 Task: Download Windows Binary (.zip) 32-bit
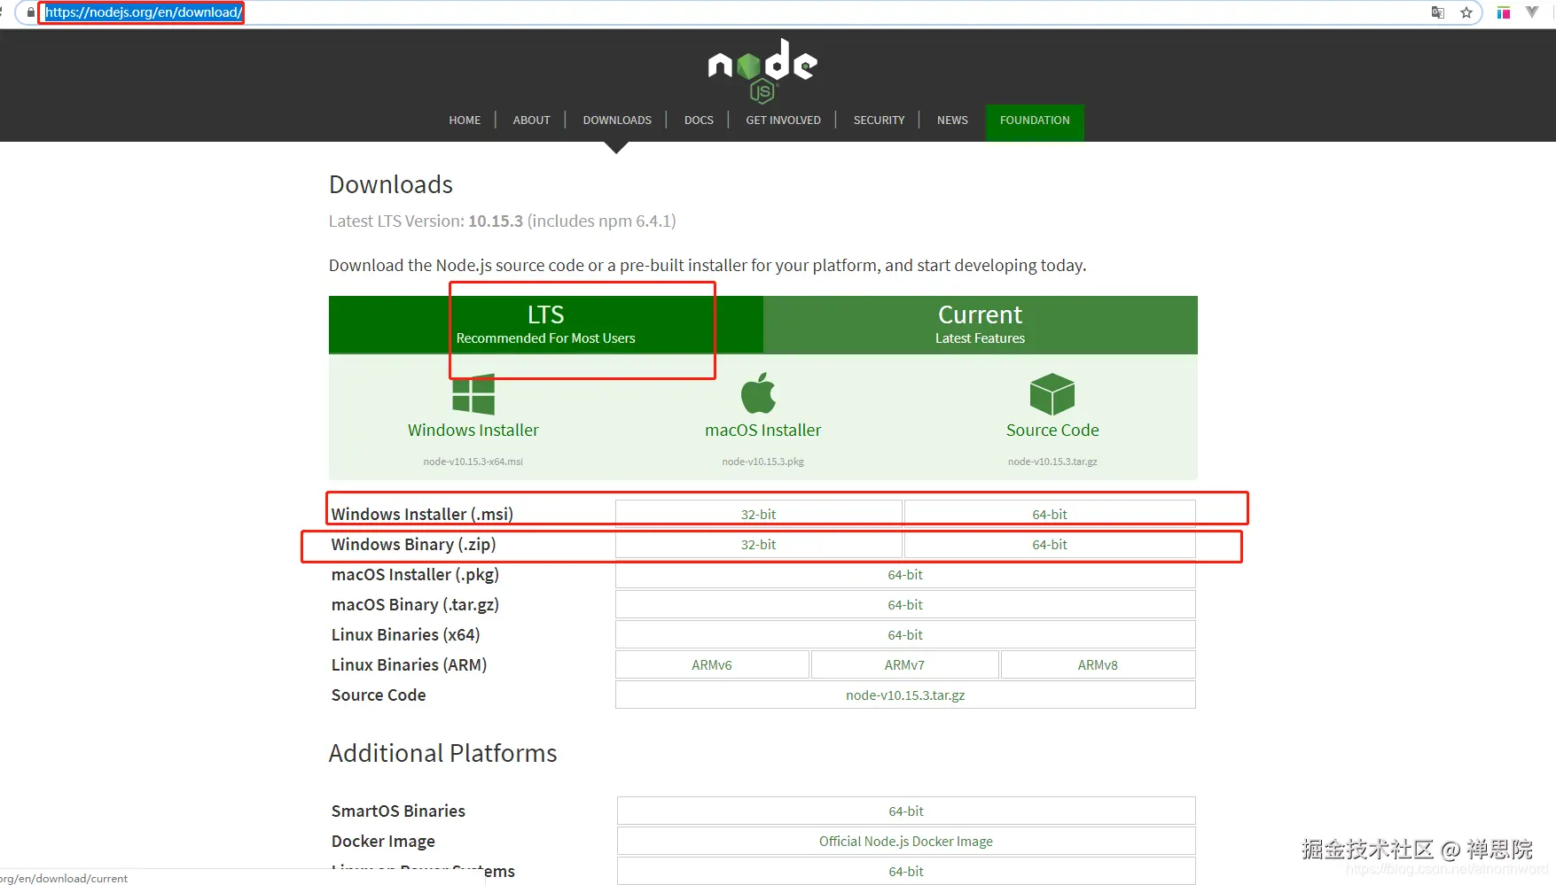(759, 545)
